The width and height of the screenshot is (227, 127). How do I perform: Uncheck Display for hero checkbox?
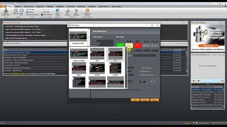(x=140, y=71)
